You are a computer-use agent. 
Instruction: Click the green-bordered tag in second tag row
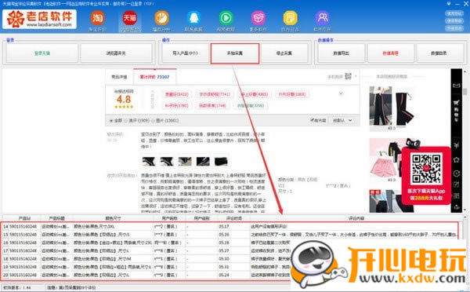pos(251,105)
